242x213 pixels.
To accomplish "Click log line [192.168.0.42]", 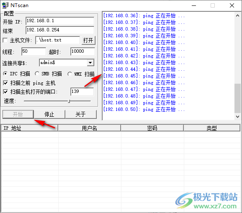I will click(144, 56).
